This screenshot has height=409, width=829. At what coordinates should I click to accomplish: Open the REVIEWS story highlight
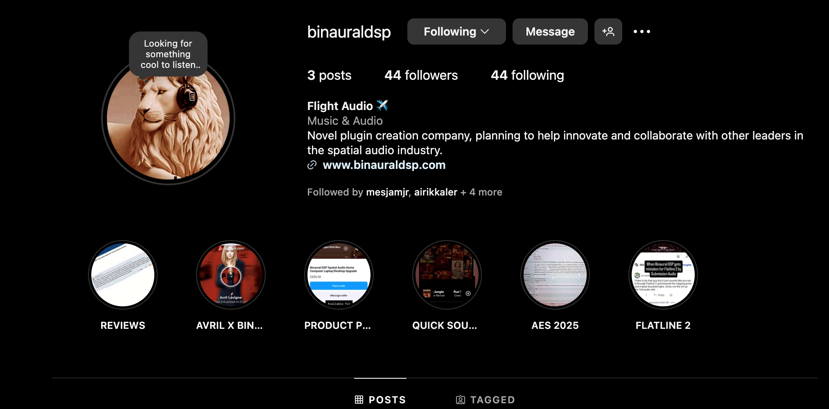(x=123, y=275)
